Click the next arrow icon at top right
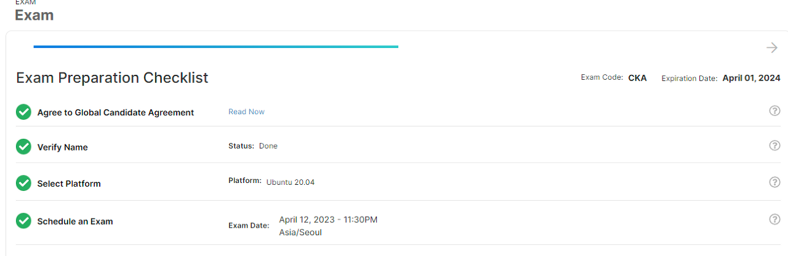The image size is (788, 256). pos(772,48)
